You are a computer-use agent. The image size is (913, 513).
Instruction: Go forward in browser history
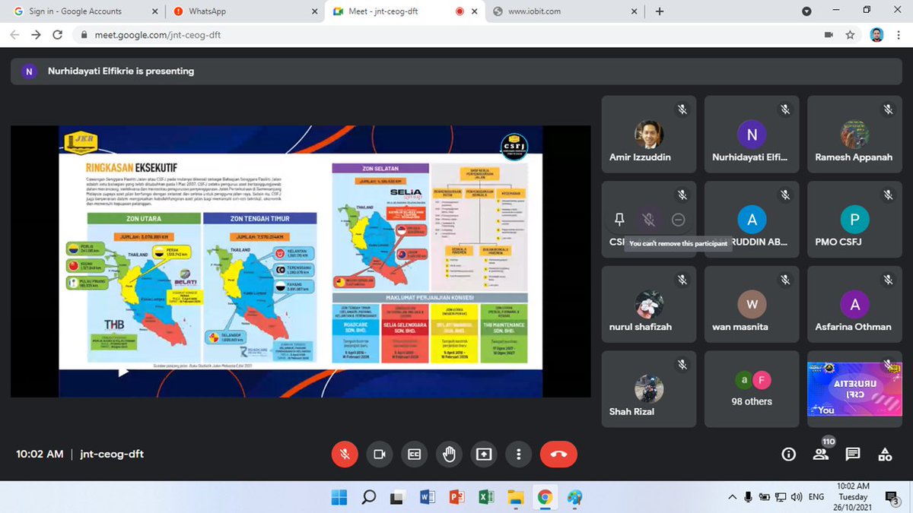[x=36, y=35]
